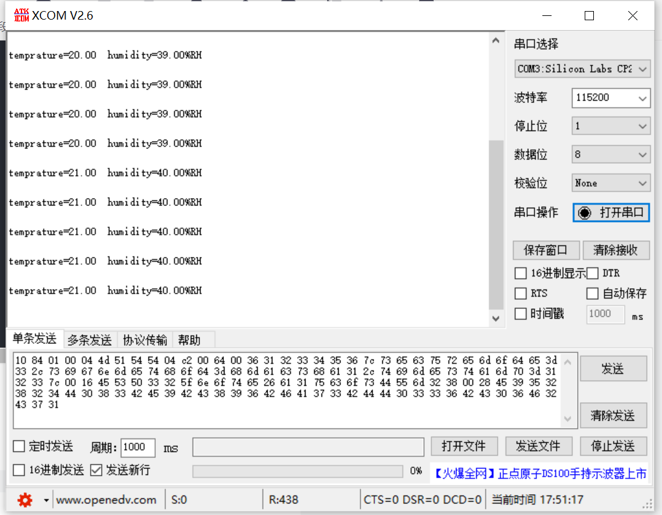The height and width of the screenshot is (515, 662).
Task: Click scroll-up arrow of receive window
Action: coord(496,40)
